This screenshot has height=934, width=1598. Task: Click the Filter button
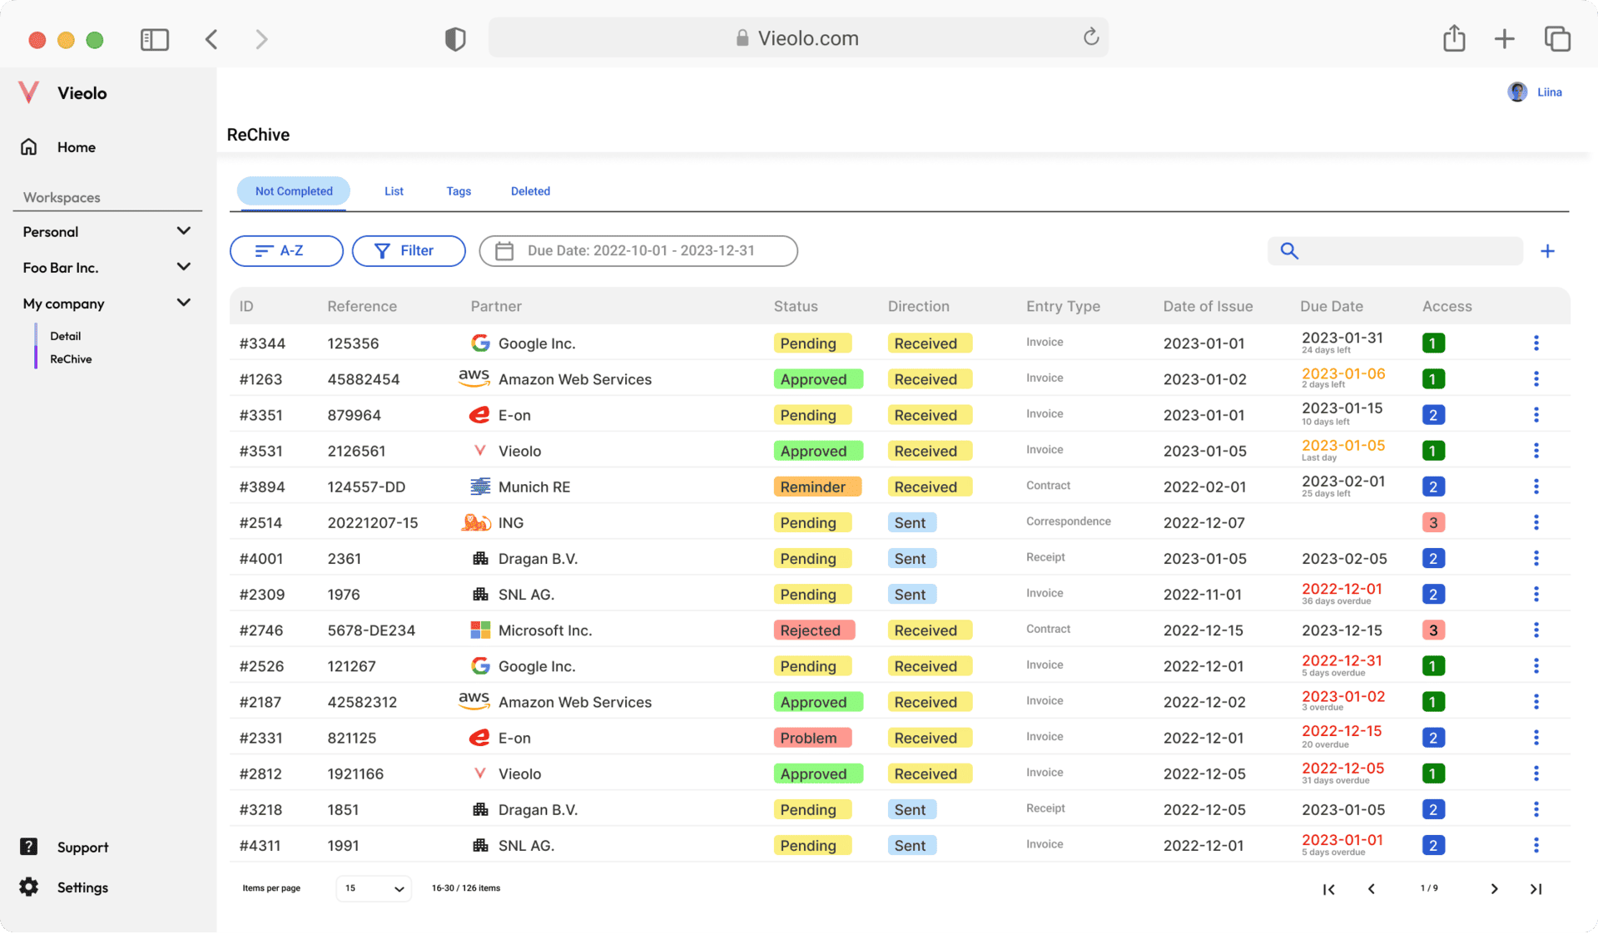point(409,251)
